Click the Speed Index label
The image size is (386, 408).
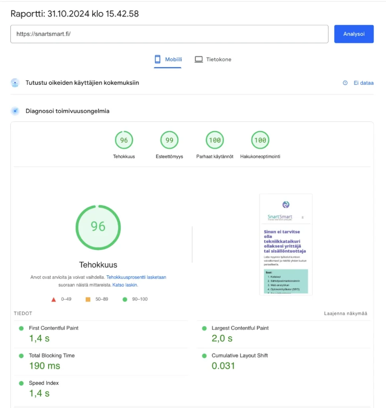click(44, 383)
